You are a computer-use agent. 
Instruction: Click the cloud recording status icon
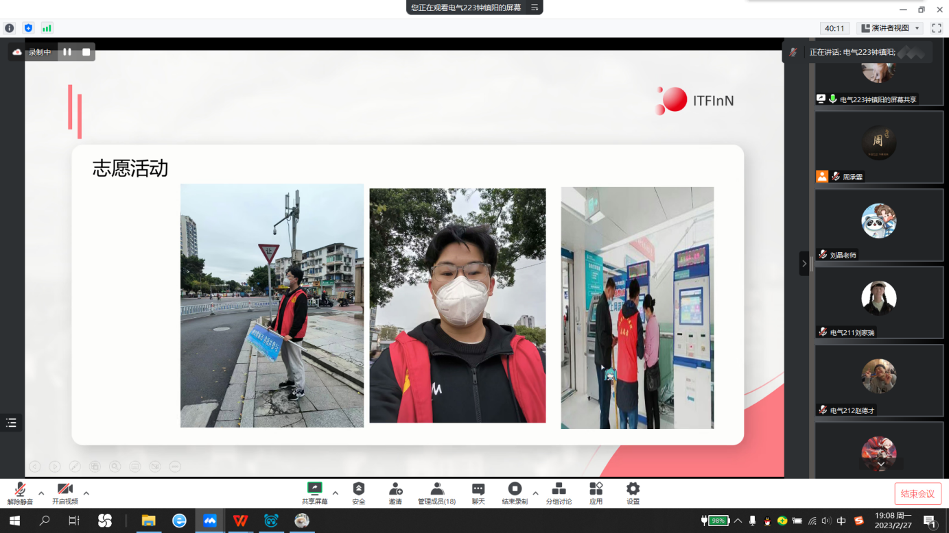(17, 52)
